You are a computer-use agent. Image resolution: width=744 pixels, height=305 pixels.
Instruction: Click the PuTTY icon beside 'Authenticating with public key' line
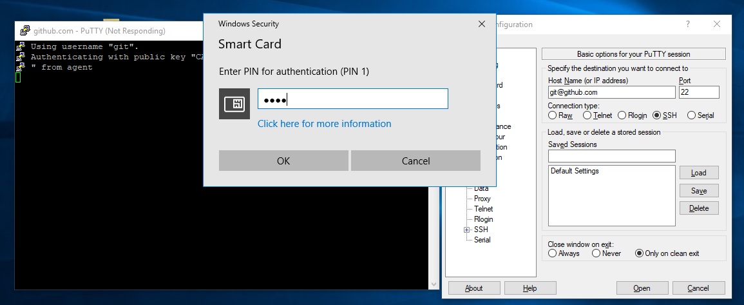[x=21, y=57]
